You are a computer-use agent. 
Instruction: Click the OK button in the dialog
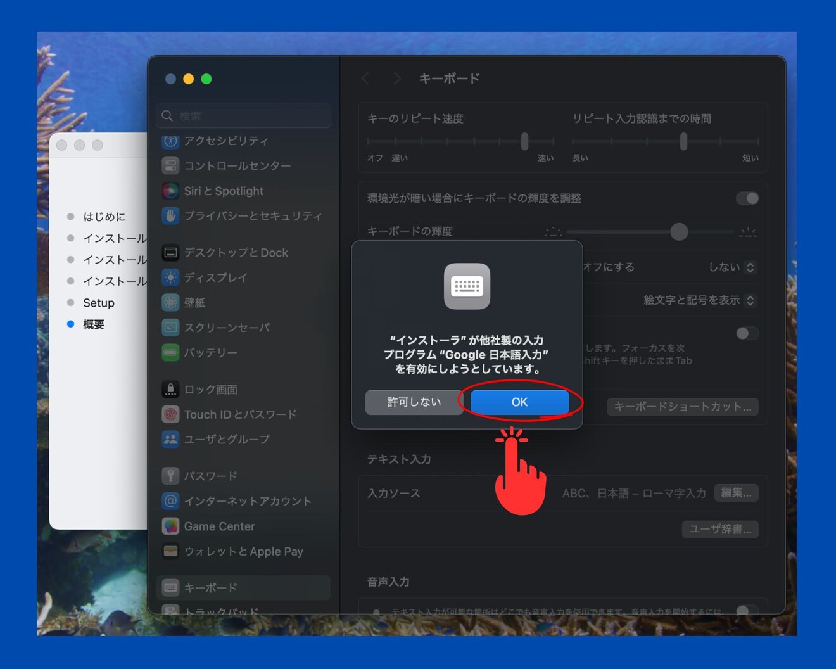[x=519, y=402]
